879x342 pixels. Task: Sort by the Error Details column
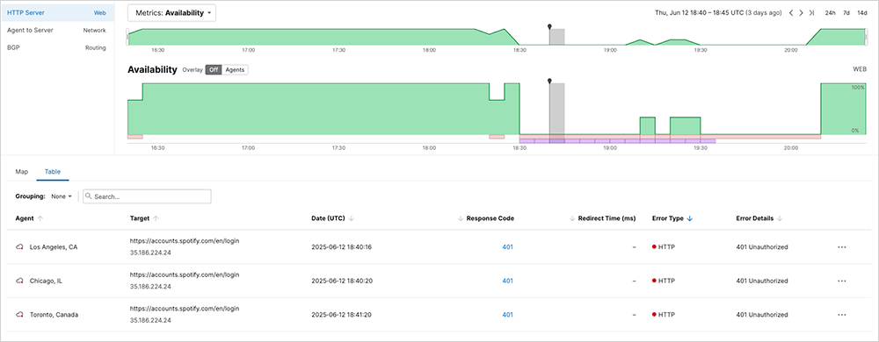coord(759,218)
